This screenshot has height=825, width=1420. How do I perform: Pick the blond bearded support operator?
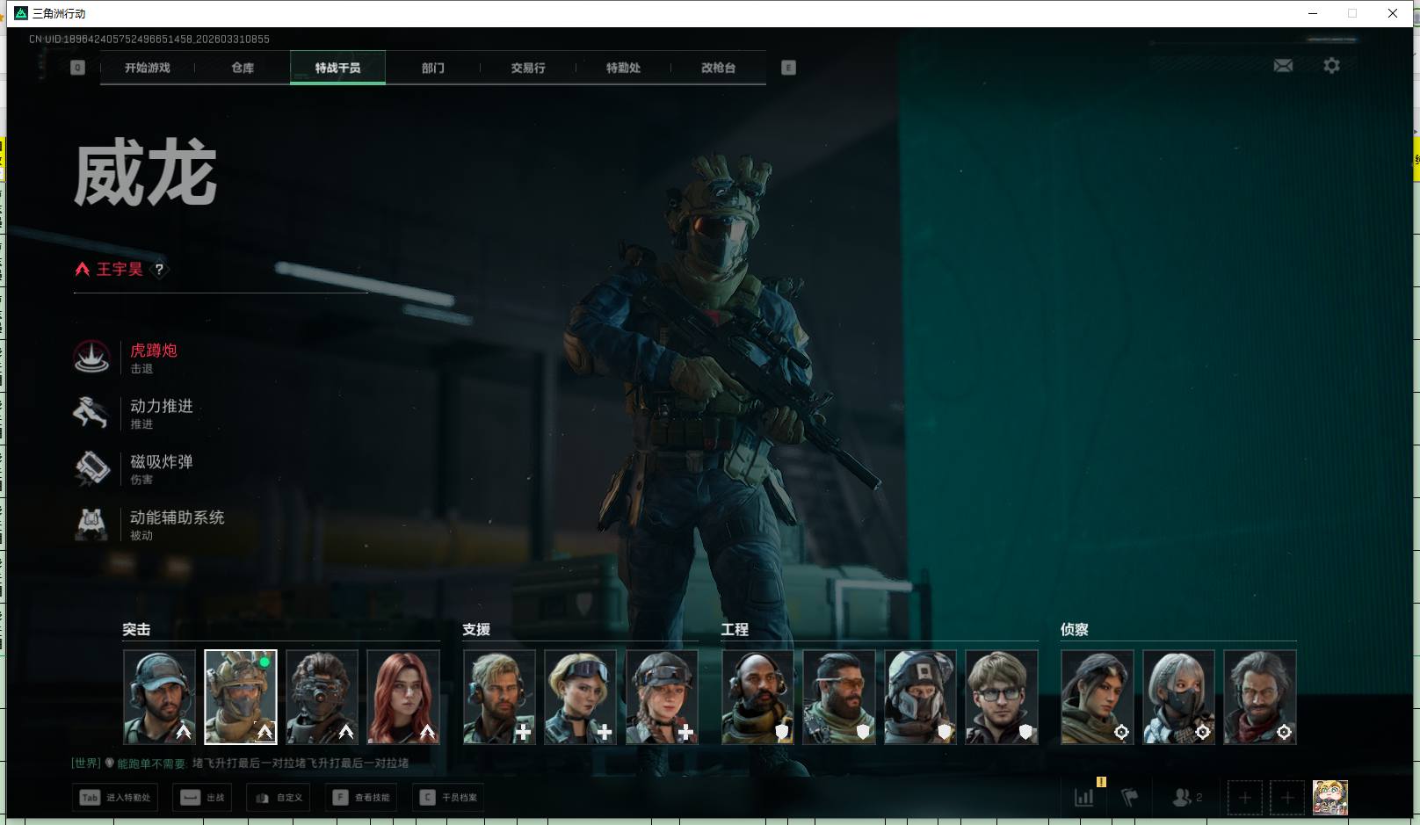coord(499,697)
